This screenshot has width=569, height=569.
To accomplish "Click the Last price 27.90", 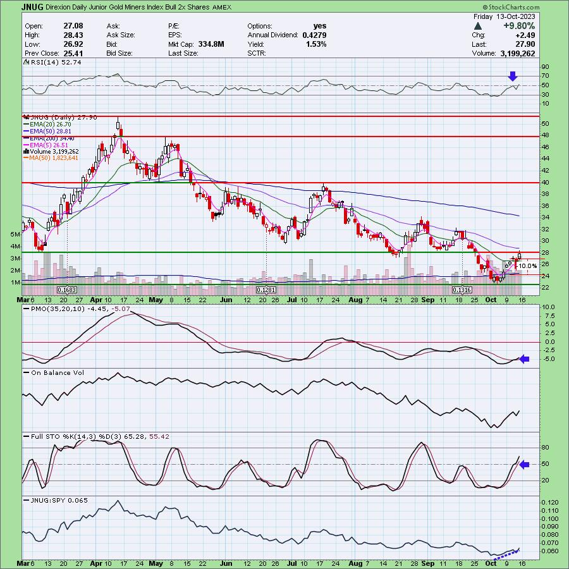I will point(525,44).
